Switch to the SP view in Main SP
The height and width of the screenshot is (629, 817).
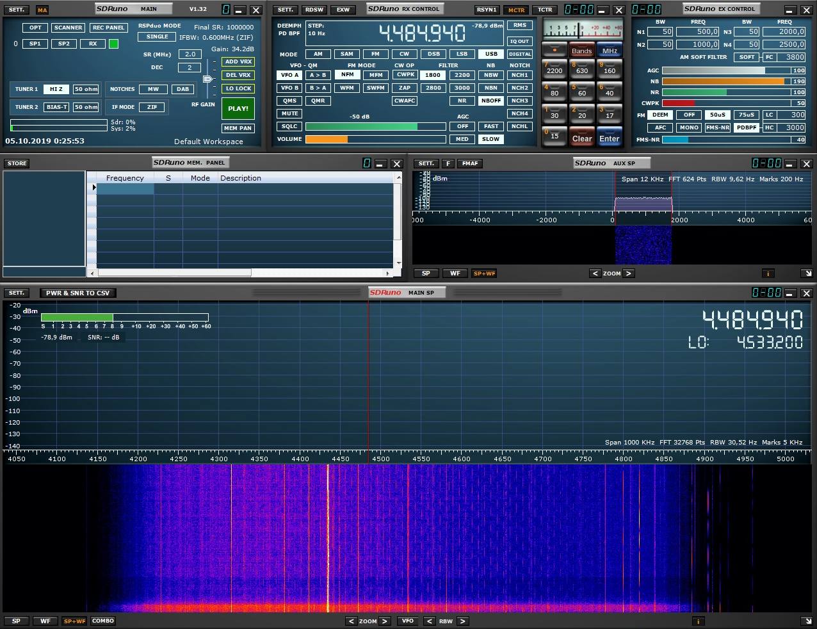pos(16,621)
